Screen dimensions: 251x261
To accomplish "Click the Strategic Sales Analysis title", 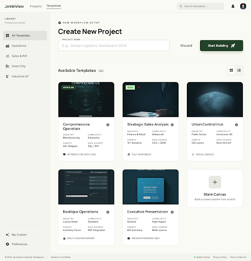I will (x=148, y=124).
